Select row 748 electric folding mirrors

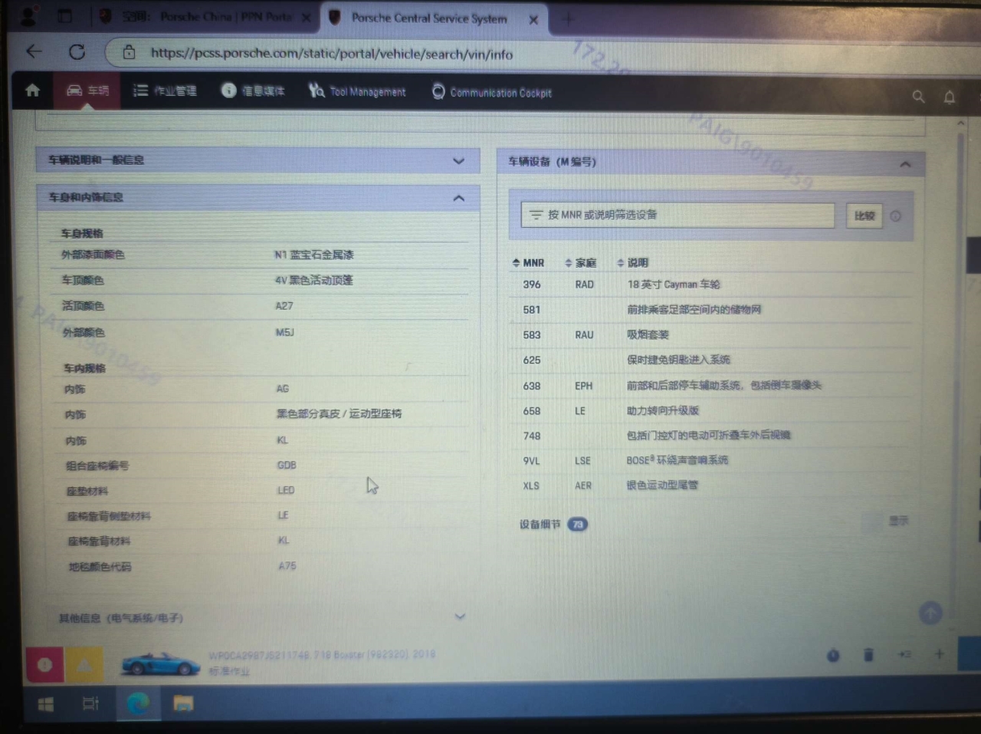(x=713, y=436)
